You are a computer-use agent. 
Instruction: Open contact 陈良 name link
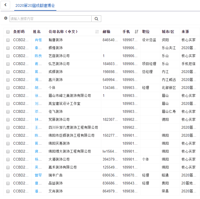pos(38,56)
